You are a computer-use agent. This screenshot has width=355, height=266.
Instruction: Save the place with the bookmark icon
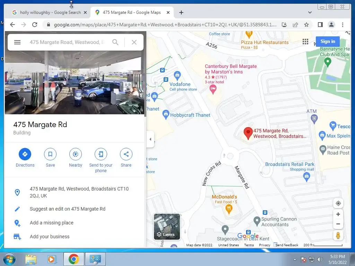(x=50, y=154)
